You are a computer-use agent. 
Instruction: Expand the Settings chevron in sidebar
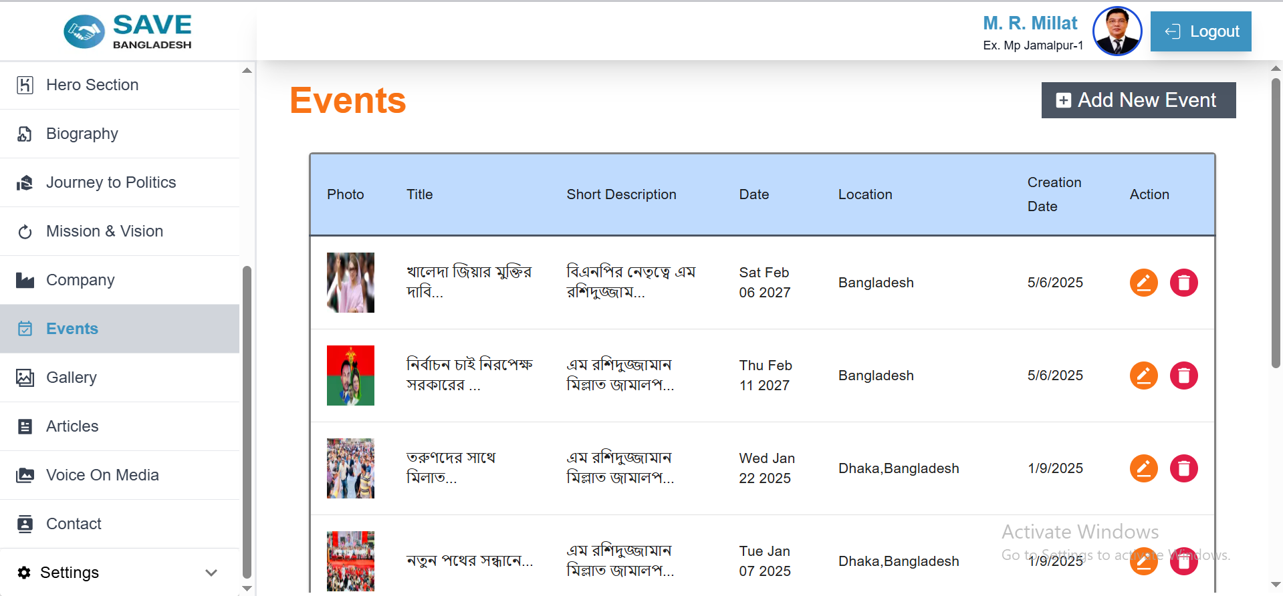pos(211,573)
